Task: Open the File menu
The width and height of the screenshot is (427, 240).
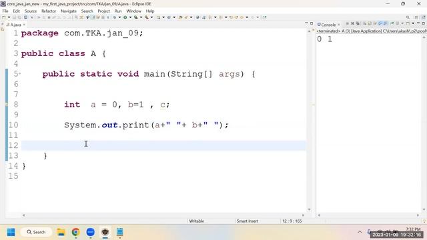Action: (5, 11)
